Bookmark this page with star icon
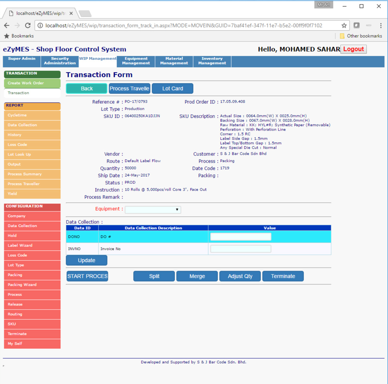This screenshot has height=384, width=388. (344, 26)
